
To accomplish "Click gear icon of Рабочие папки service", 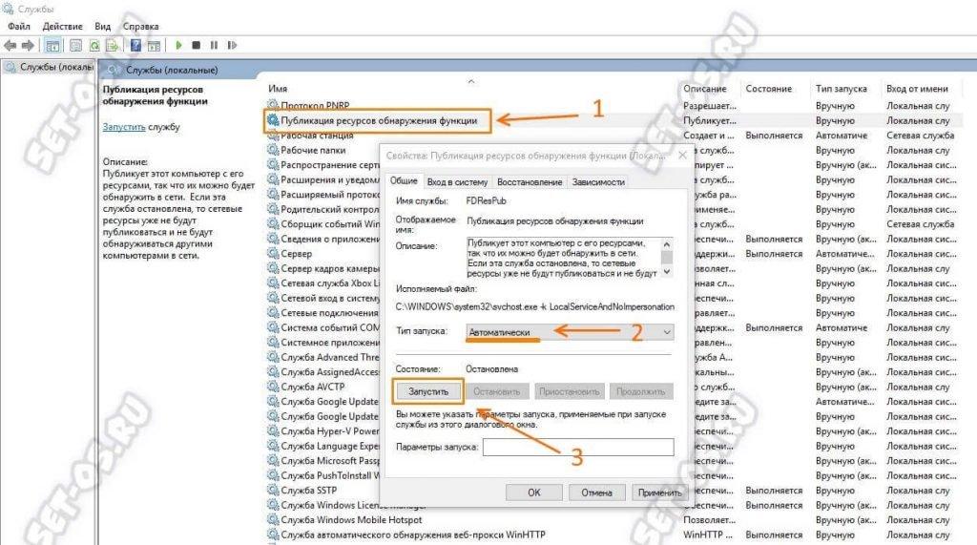I will (273, 150).
